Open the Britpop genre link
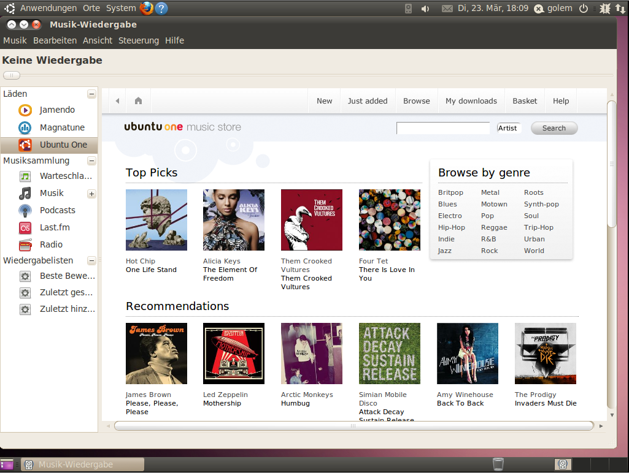This screenshot has width=629, height=473. tap(451, 192)
